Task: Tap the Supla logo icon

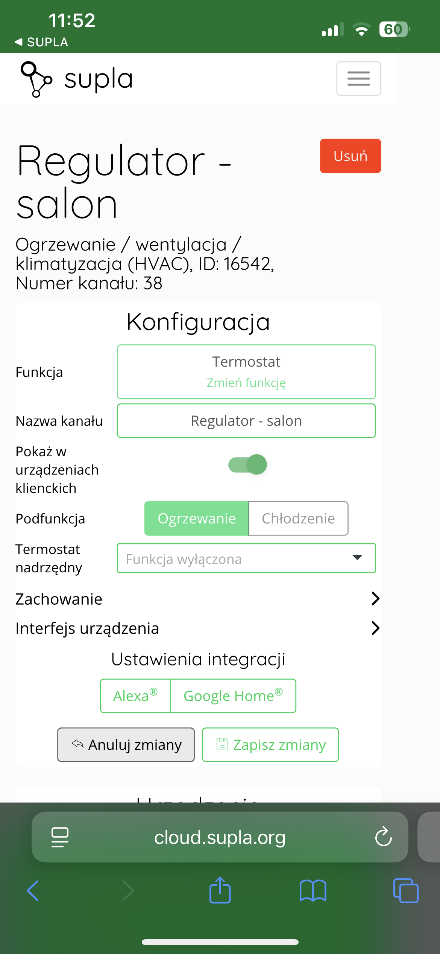Action: pos(36,79)
